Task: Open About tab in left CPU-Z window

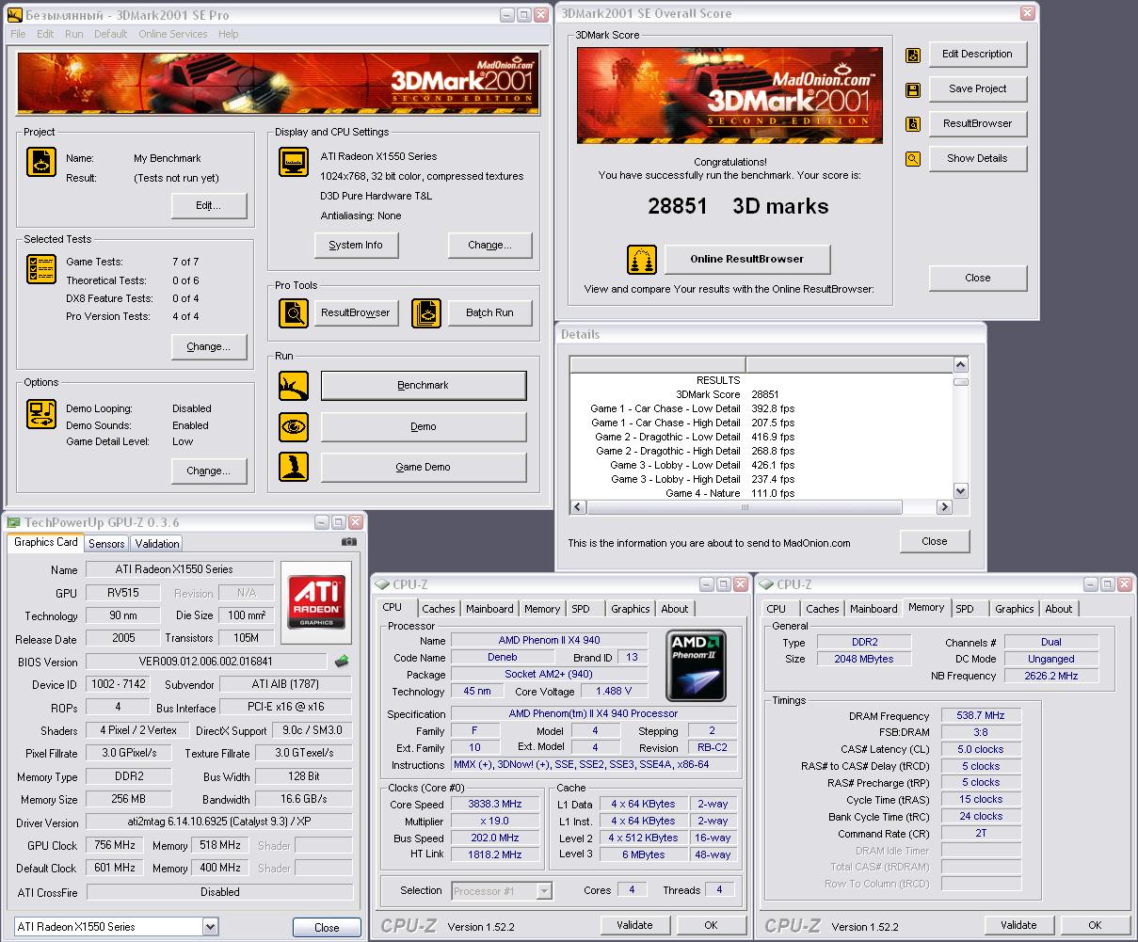Action: tap(675, 609)
